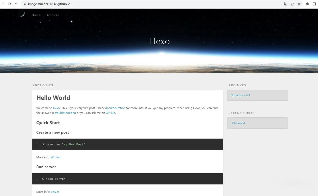Bookmark this page with the star icon
This screenshot has height=196, width=318.
pyautogui.click(x=299, y=4)
